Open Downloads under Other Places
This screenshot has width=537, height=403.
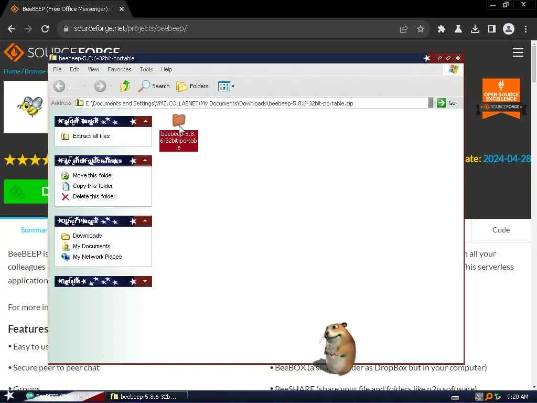[87, 236]
